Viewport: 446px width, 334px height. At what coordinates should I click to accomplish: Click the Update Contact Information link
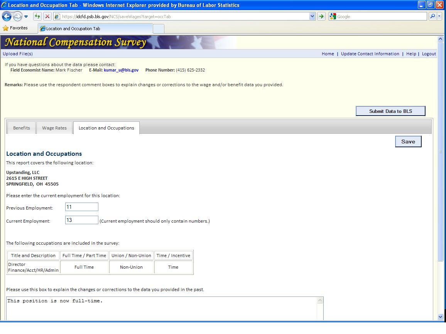(x=370, y=54)
